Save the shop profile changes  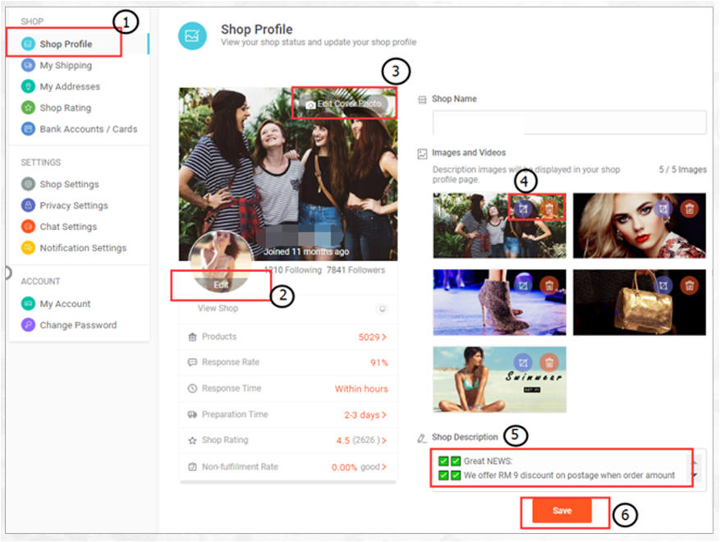[562, 511]
